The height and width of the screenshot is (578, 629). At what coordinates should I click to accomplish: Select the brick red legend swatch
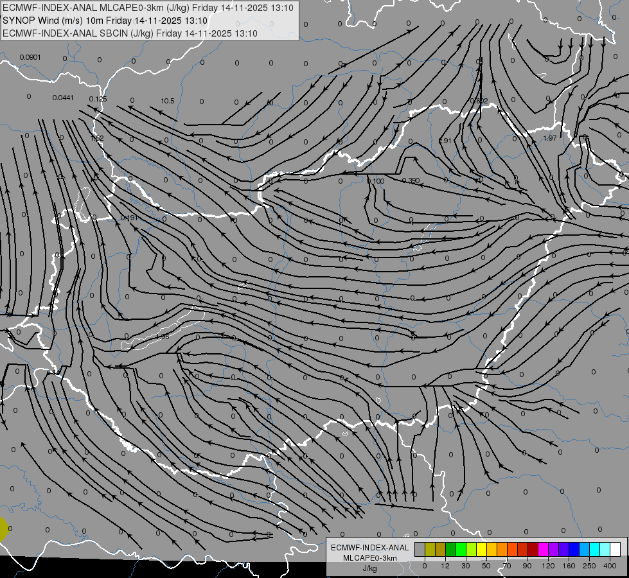[x=523, y=549]
